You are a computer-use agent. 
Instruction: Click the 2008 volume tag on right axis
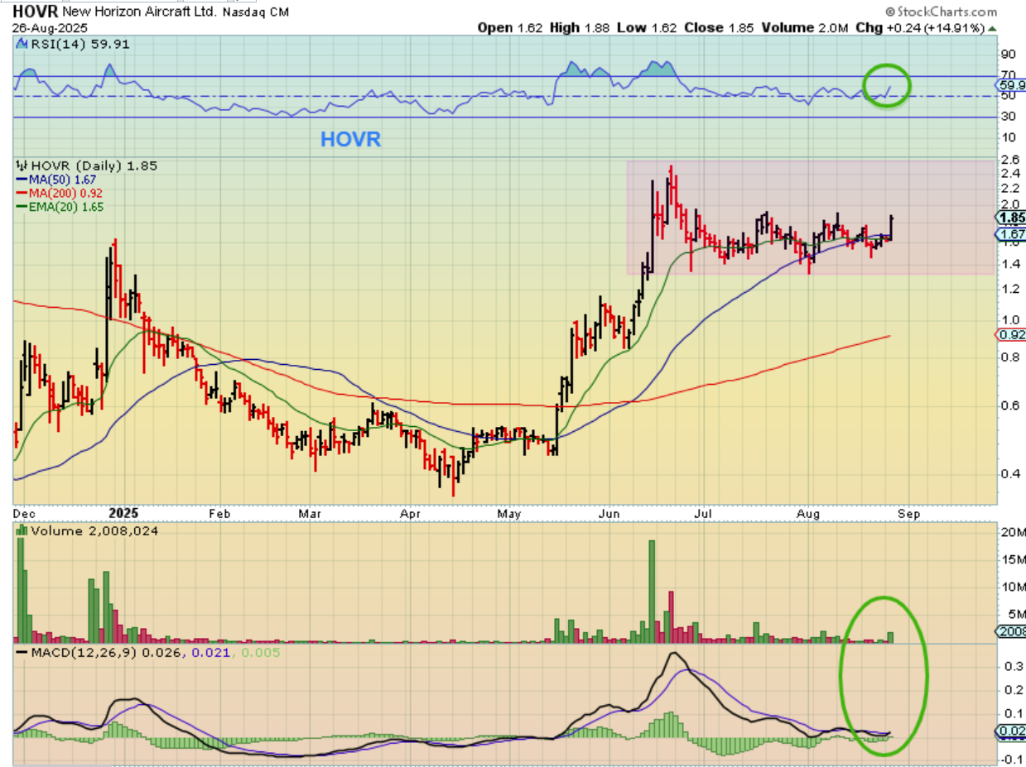coord(1012,631)
